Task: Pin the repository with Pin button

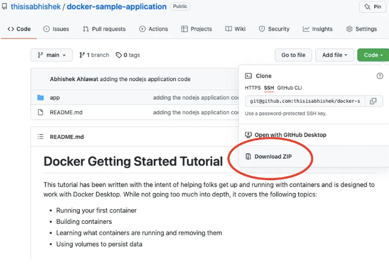Action: [x=374, y=7]
